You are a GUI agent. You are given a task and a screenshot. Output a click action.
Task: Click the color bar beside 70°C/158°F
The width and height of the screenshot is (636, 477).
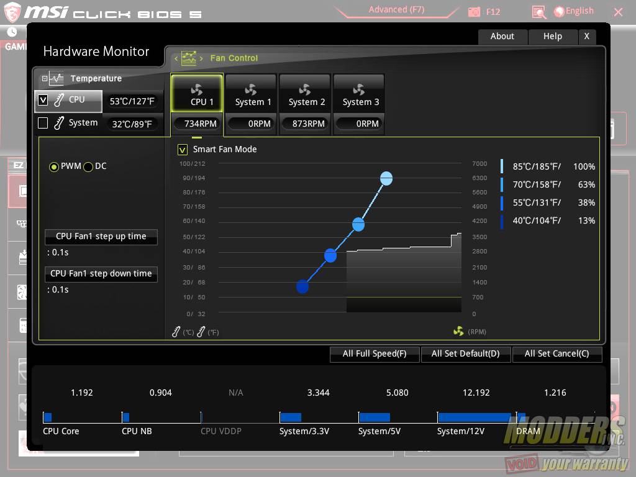tap(502, 184)
